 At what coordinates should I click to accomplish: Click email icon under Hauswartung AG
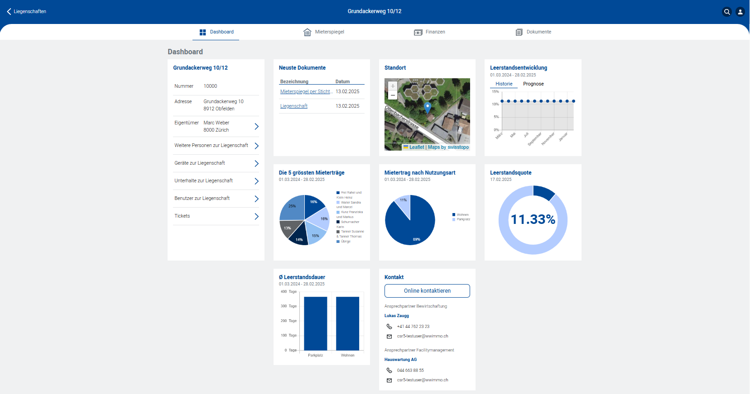389,380
